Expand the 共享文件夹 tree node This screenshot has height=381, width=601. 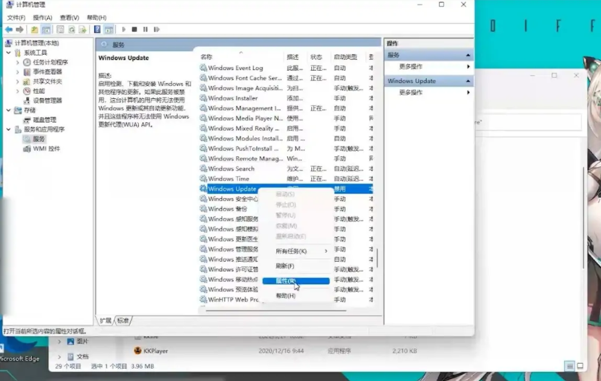(17, 81)
